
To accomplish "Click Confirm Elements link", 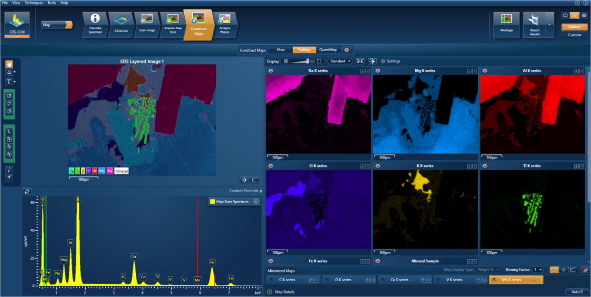I will coord(245,191).
